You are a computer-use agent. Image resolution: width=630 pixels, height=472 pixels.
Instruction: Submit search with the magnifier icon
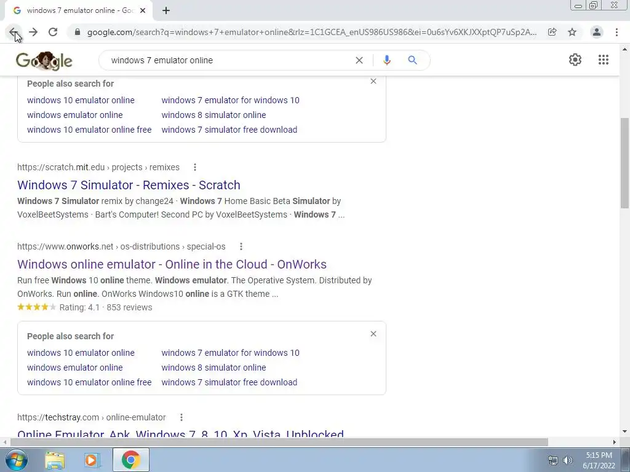pyautogui.click(x=412, y=60)
